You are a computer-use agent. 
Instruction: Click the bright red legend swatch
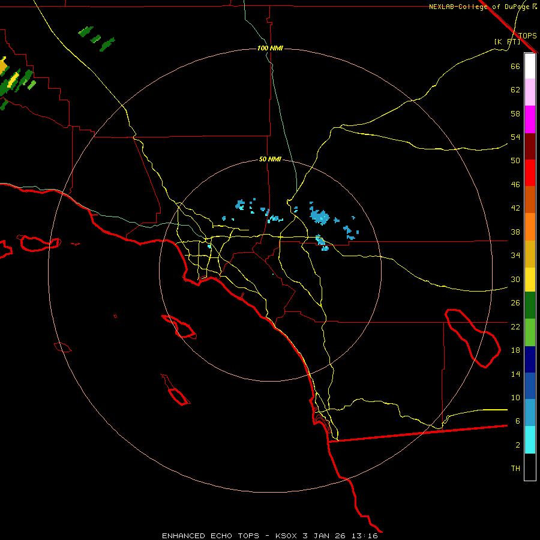point(530,173)
